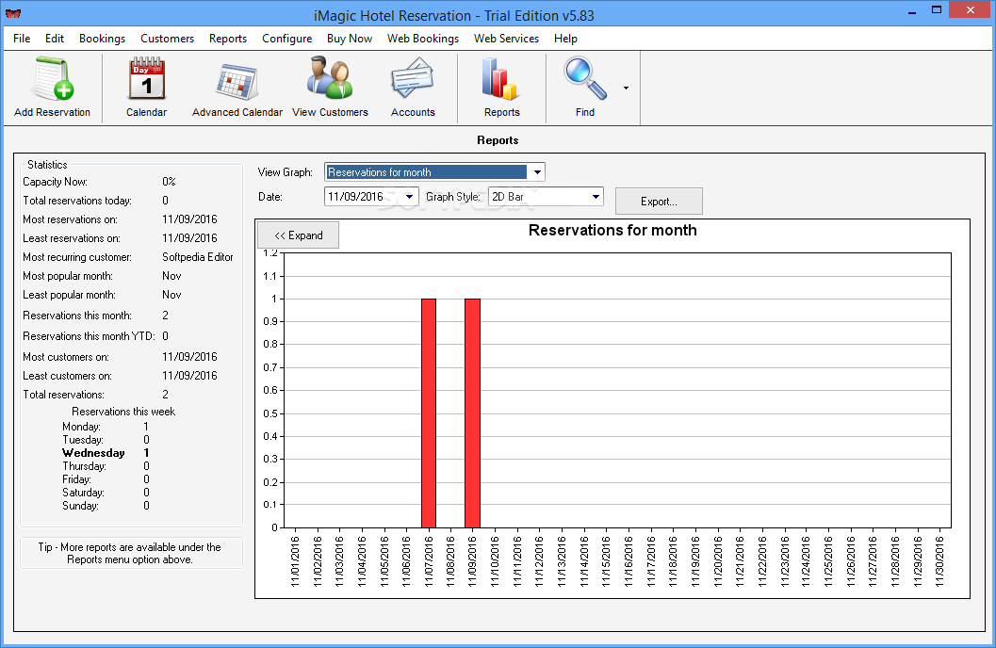The height and width of the screenshot is (648, 996).
Task: Click the 'Reports' section heading
Action: point(498,140)
